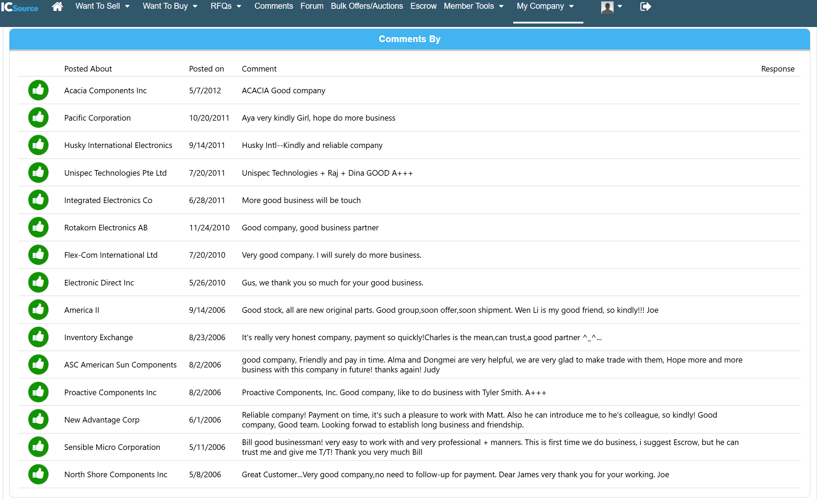The width and height of the screenshot is (817, 499).
Task: Select America II company name
Action: (82, 310)
